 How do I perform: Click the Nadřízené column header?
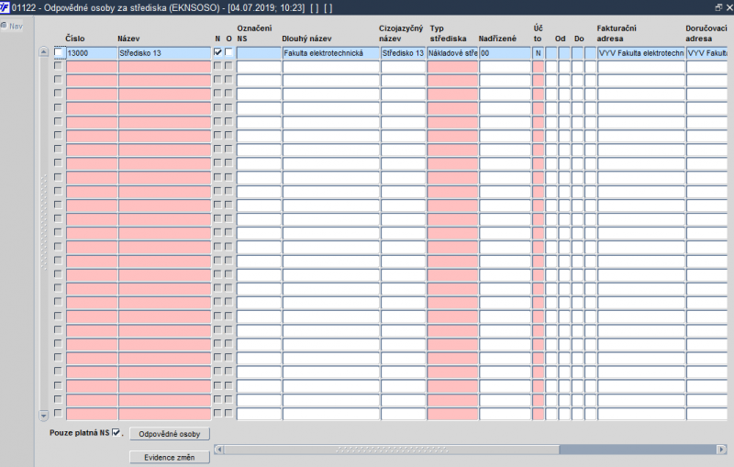(x=497, y=39)
